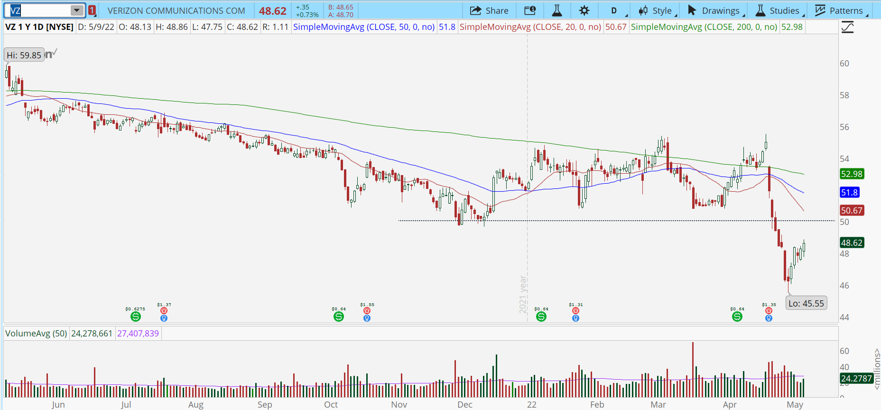Click the green 52.98 price label

coord(852,174)
